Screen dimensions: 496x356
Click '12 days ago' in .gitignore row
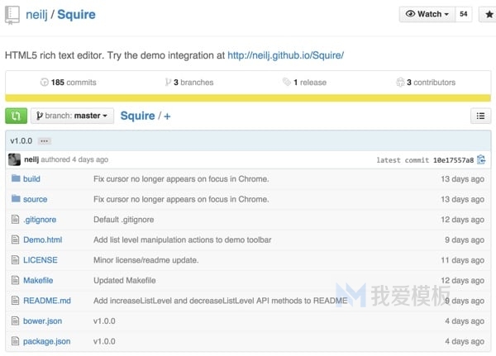click(462, 220)
